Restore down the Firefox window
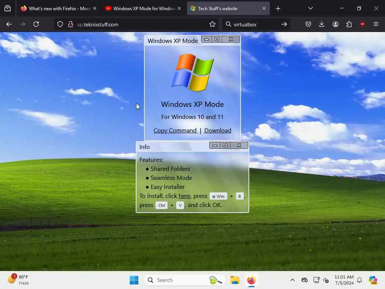The image size is (385, 289). pyautogui.click(x=359, y=8)
